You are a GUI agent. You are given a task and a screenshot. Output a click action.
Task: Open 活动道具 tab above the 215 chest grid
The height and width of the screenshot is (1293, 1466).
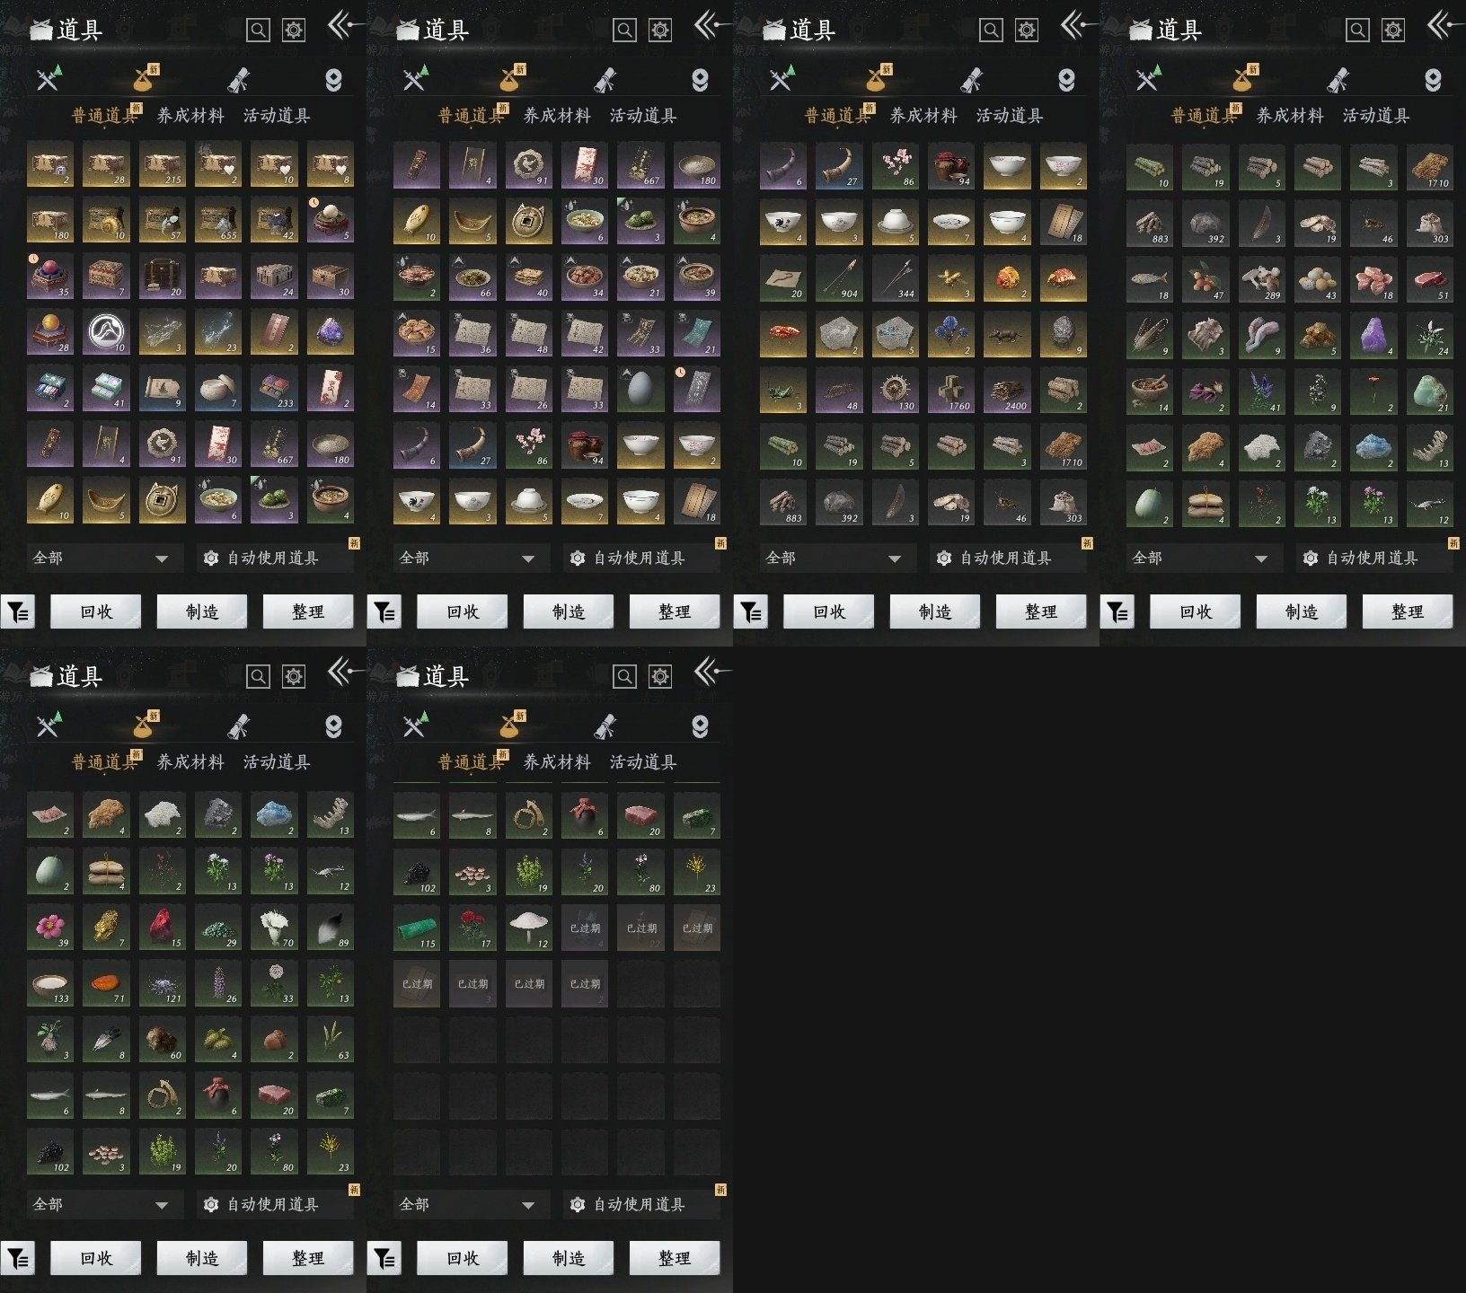tap(277, 115)
